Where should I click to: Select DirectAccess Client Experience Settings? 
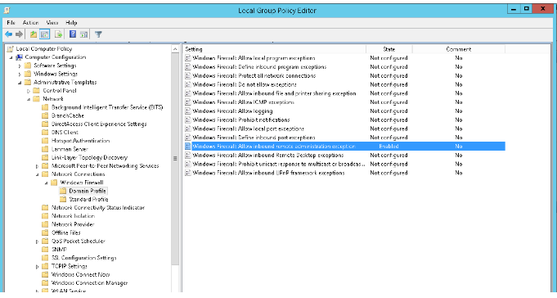pos(99,124)
